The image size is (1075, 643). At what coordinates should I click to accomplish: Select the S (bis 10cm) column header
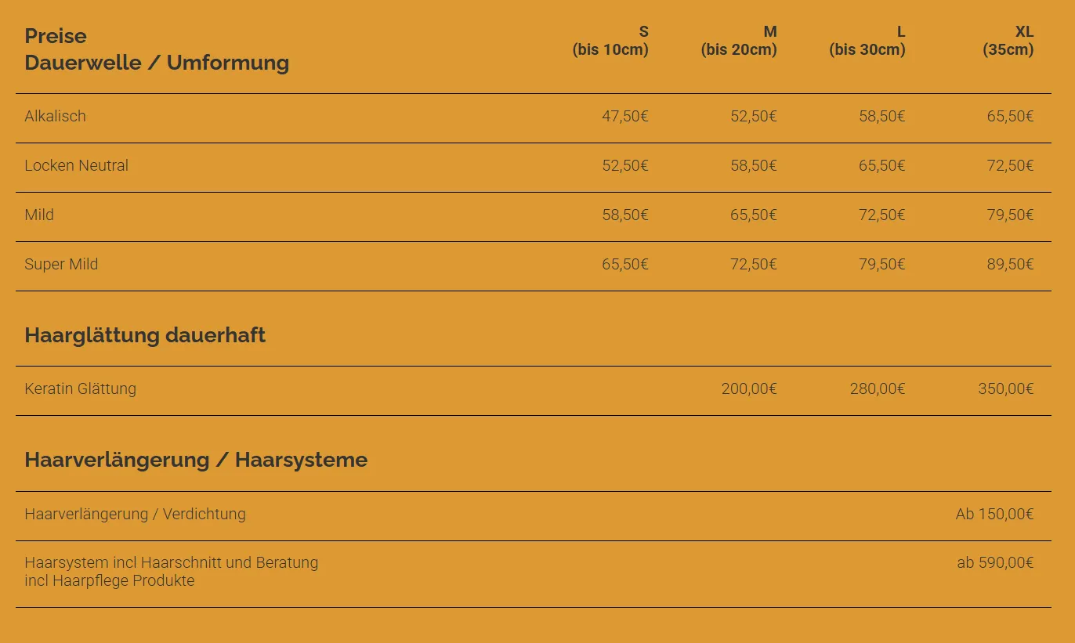point(610,41)
